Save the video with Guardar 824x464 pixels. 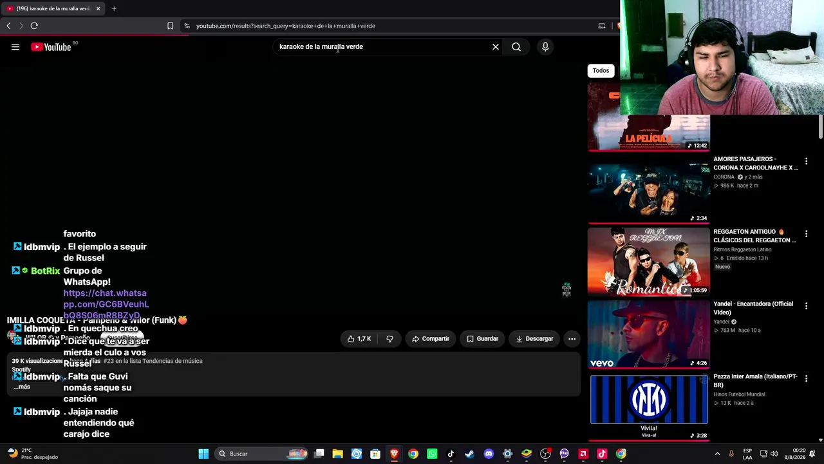(x=483, y=339)
